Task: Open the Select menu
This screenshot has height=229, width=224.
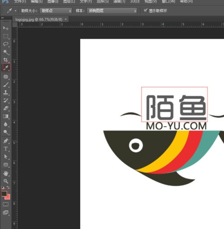Action: (103, 1)
